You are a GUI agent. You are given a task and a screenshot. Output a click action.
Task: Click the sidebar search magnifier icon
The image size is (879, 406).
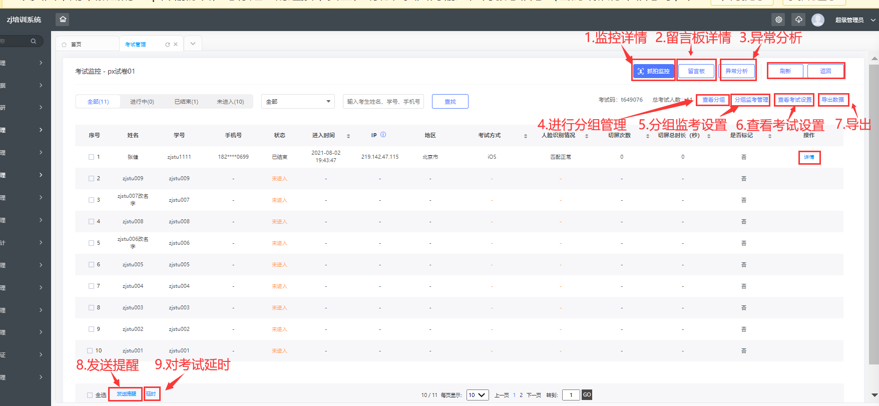(34, 41)
